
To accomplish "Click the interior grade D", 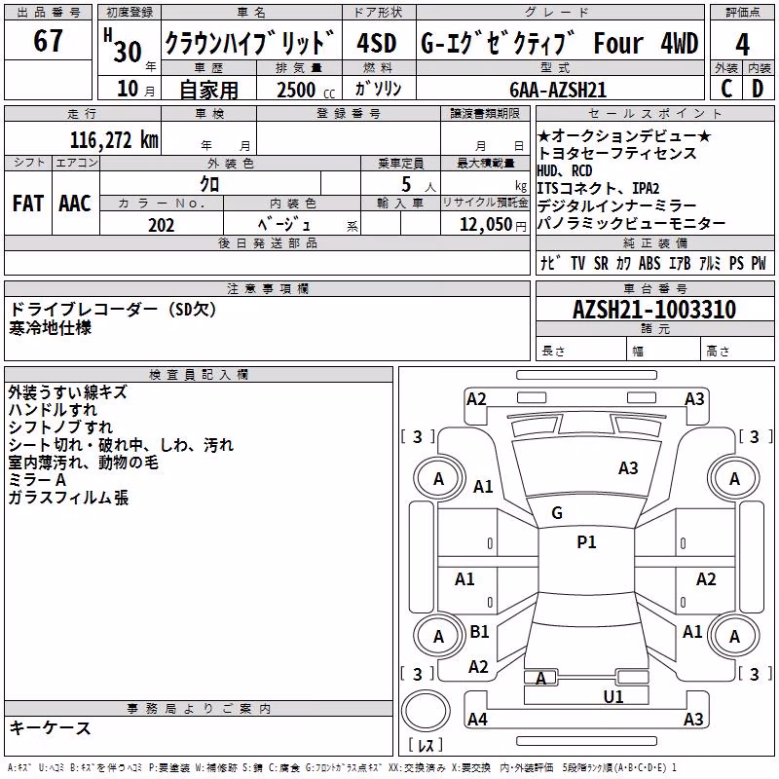I will pyautogui.click(x=758, y=89).
